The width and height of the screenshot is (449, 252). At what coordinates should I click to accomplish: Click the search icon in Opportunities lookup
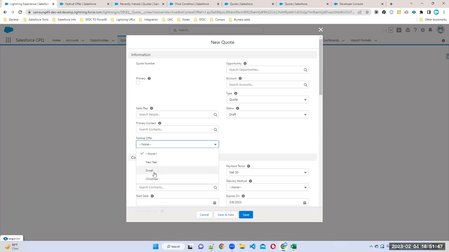(305, 70)
